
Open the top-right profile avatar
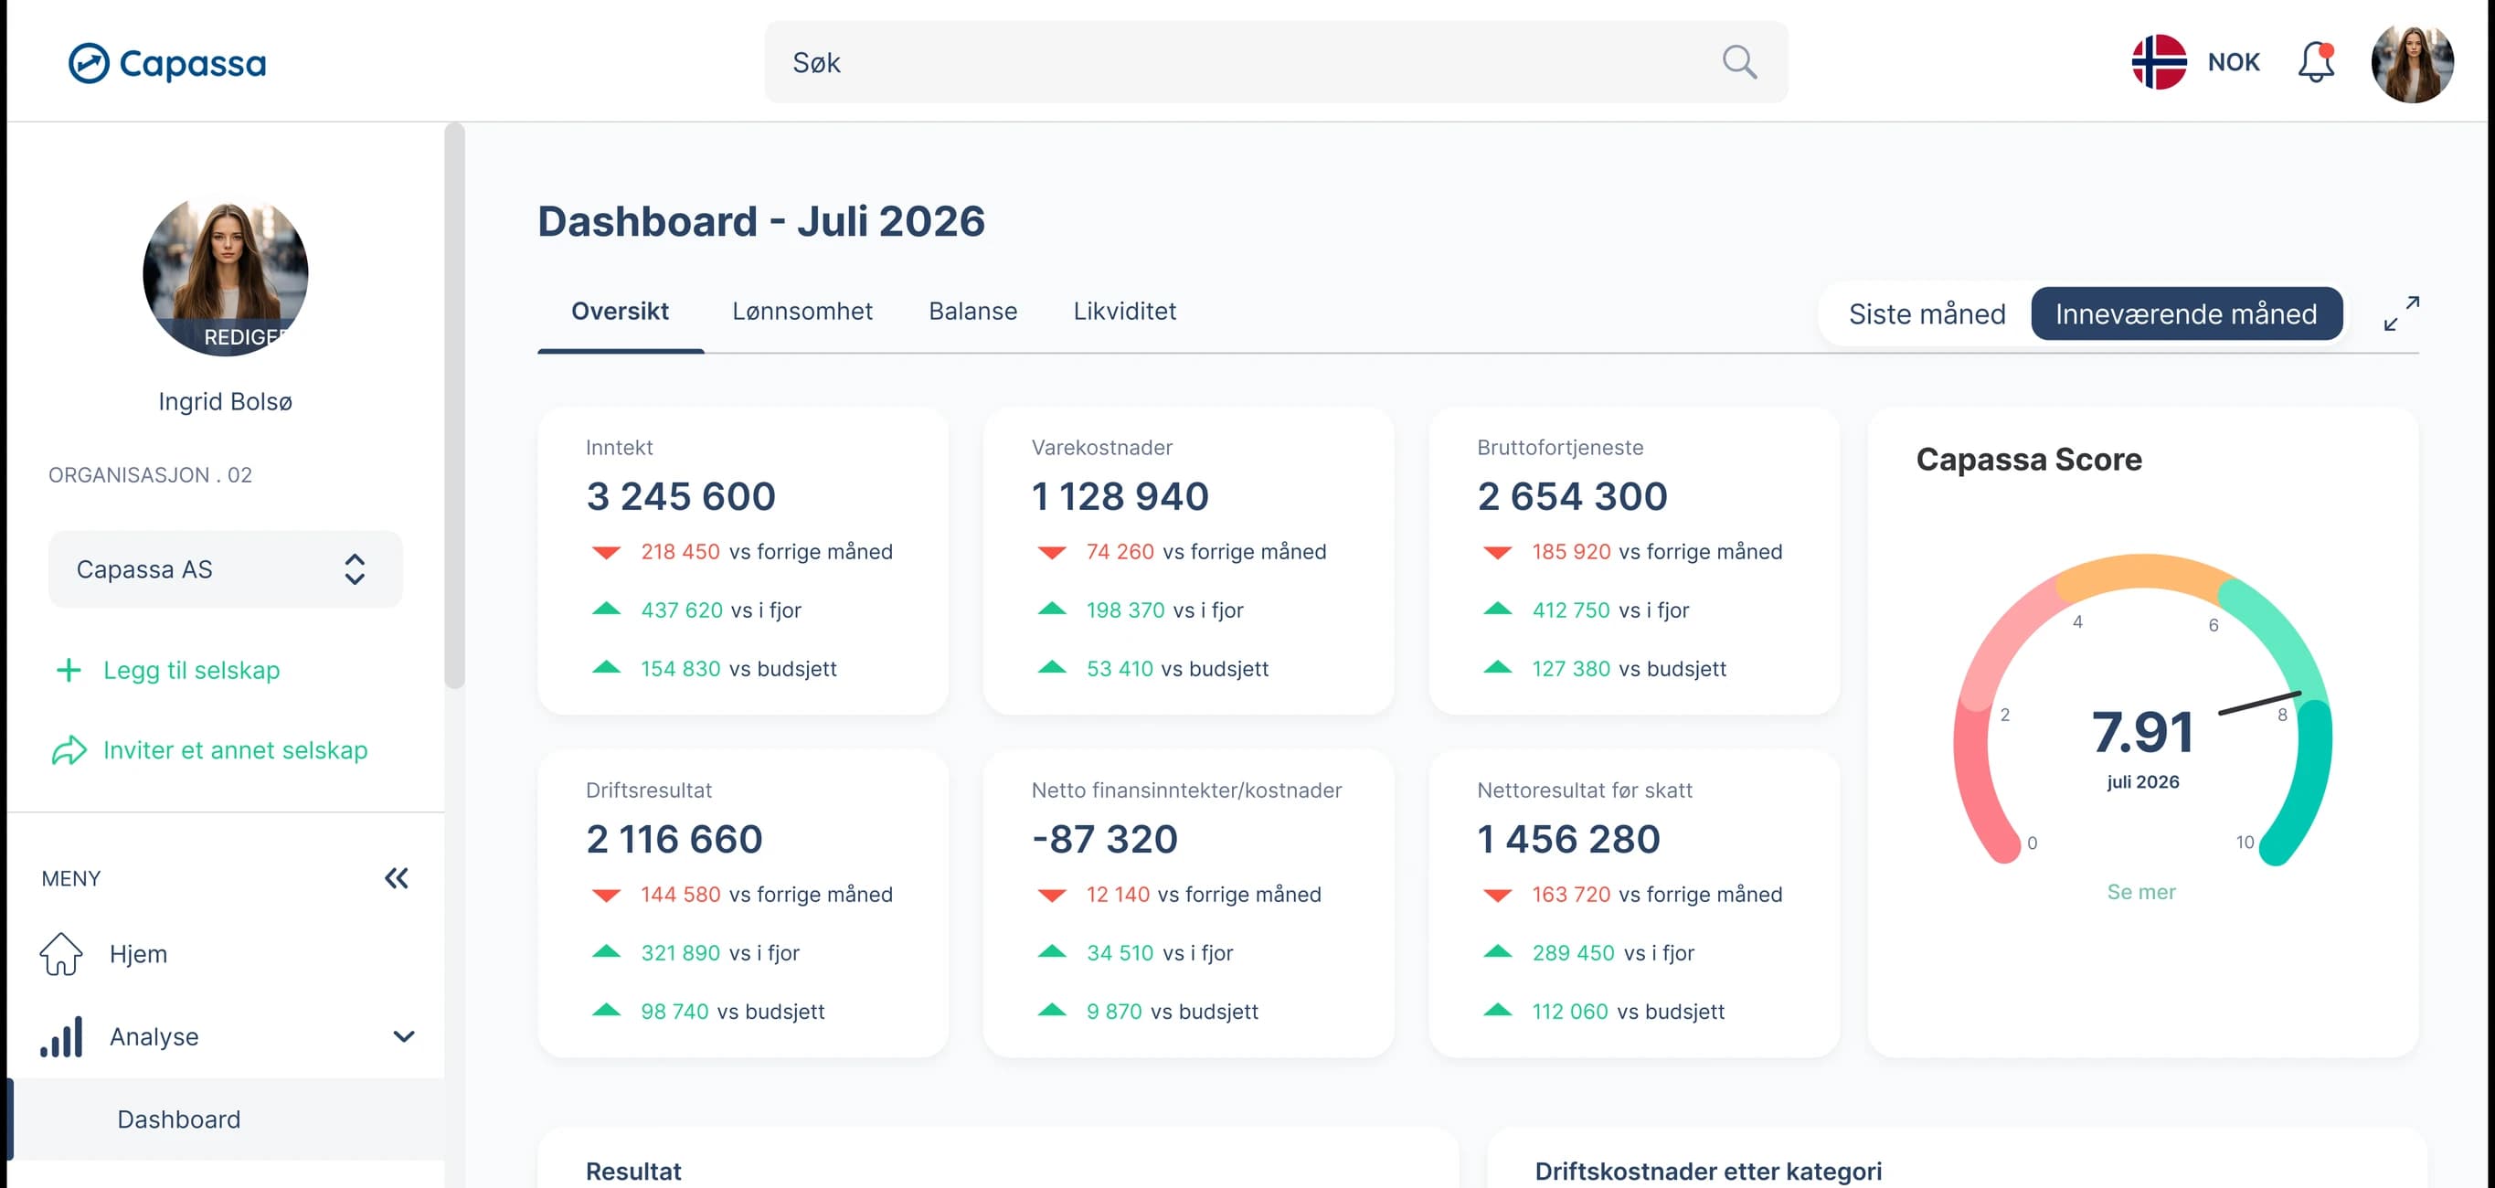tap(2412, 63)
